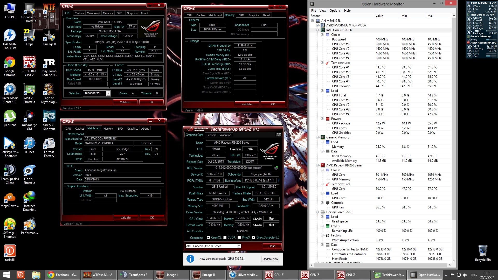
Task: Open the DAEMON Tools Lite desktop icon
Action: coord(10,36)
